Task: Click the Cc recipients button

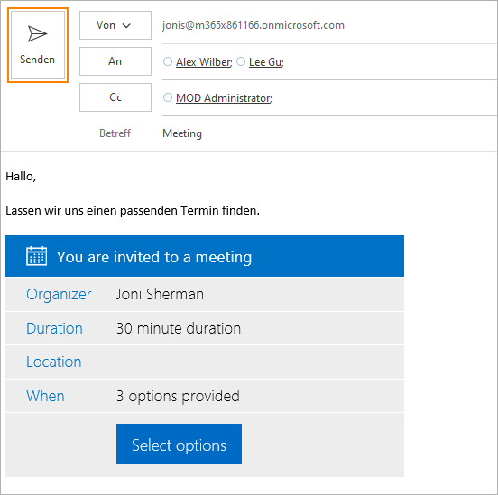Action: [115, 97]
